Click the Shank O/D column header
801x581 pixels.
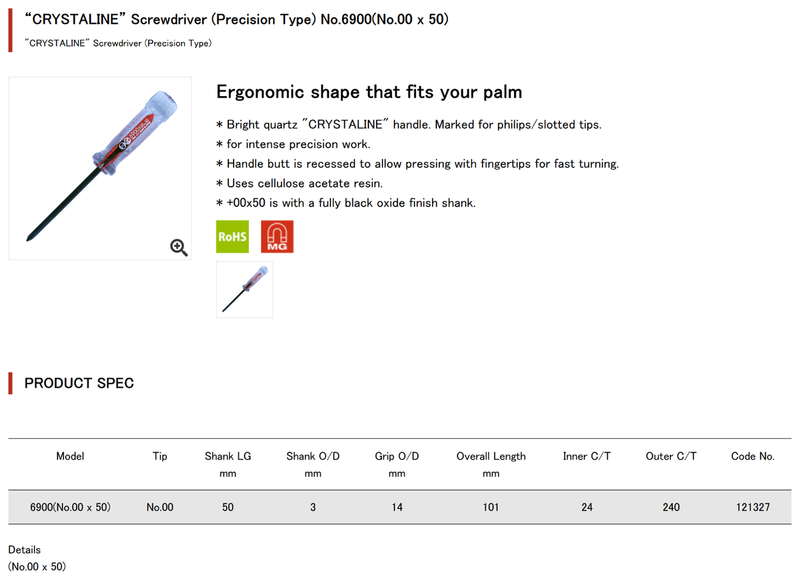312,456
